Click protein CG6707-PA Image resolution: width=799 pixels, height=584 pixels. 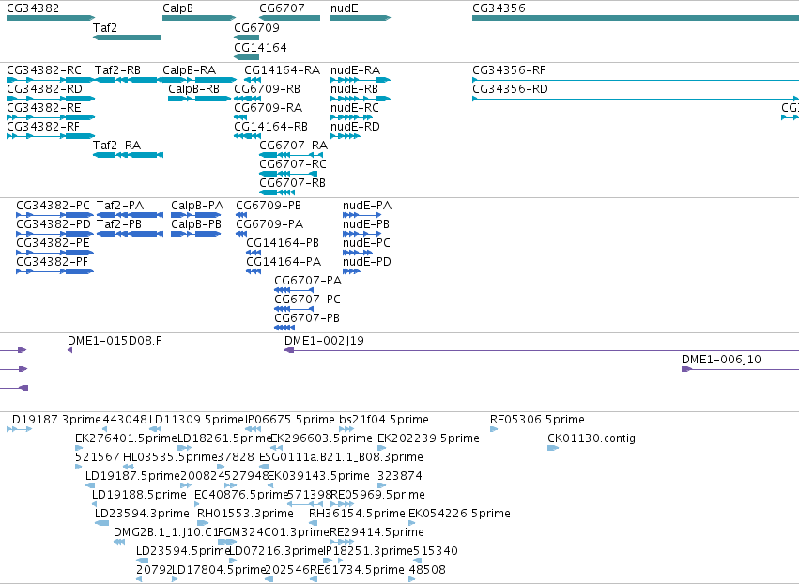[x=294, y=290]
